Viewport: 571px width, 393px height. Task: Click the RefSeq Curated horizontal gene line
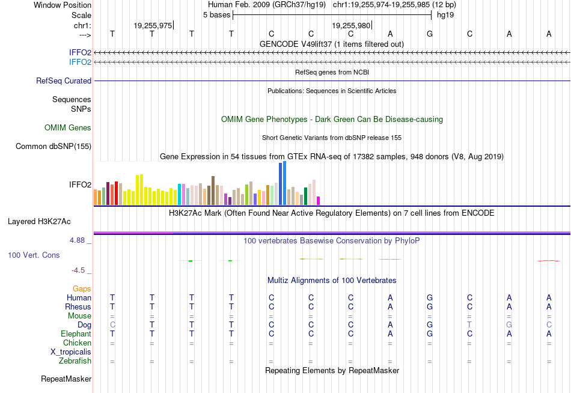coord(332,81)
